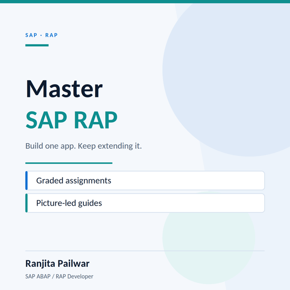Click the 'SAP · RAP' header label
This screenshot has height=290, width=290.
(x=41, y=35)
